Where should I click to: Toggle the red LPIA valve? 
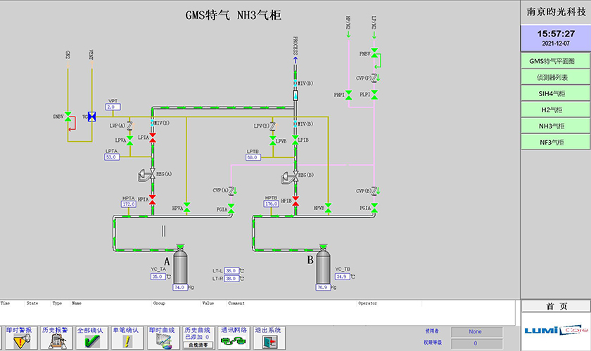point(152,138)
